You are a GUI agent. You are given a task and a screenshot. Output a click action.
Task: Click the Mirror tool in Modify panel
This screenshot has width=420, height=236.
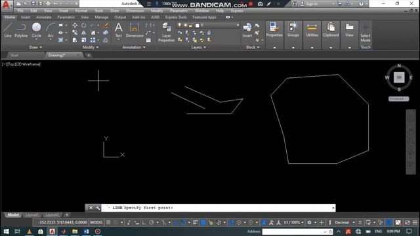pos(84,33)
